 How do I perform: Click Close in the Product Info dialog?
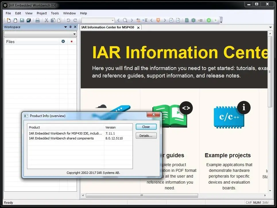(146, 127)
